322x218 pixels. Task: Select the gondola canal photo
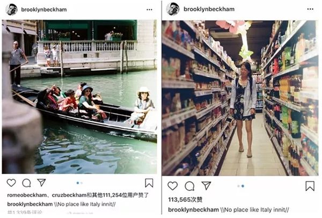pos(79,97)
